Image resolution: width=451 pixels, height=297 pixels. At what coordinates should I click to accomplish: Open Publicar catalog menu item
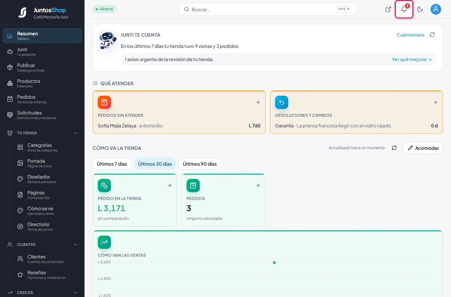(42, 67)
